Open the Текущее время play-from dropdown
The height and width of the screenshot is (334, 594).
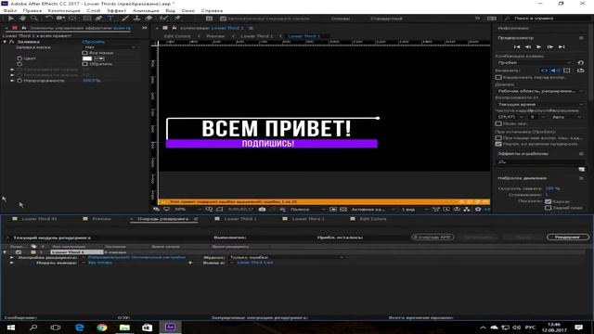(x=540, y=104)
